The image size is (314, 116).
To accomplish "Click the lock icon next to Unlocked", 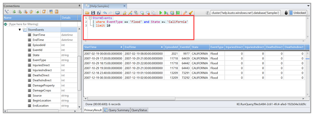I will [286, 13].
